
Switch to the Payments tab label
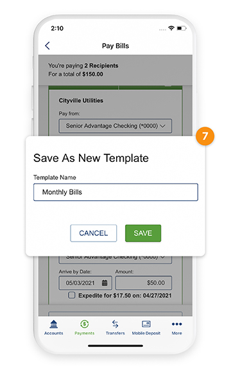85,333
